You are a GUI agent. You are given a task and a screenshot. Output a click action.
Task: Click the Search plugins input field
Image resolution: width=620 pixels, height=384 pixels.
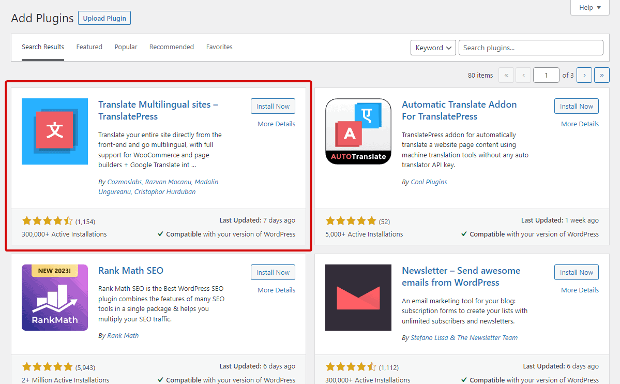(531, 48)
